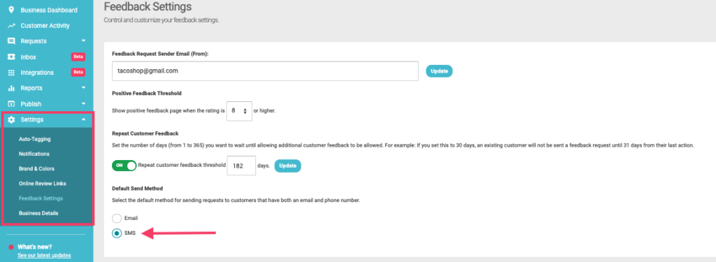Click the Publish upload icon
This screenshot has height=262, width=716.
11,103
